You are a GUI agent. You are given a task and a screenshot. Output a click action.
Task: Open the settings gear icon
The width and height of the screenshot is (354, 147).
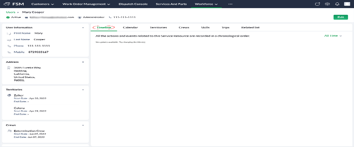[x=327, y=4]
